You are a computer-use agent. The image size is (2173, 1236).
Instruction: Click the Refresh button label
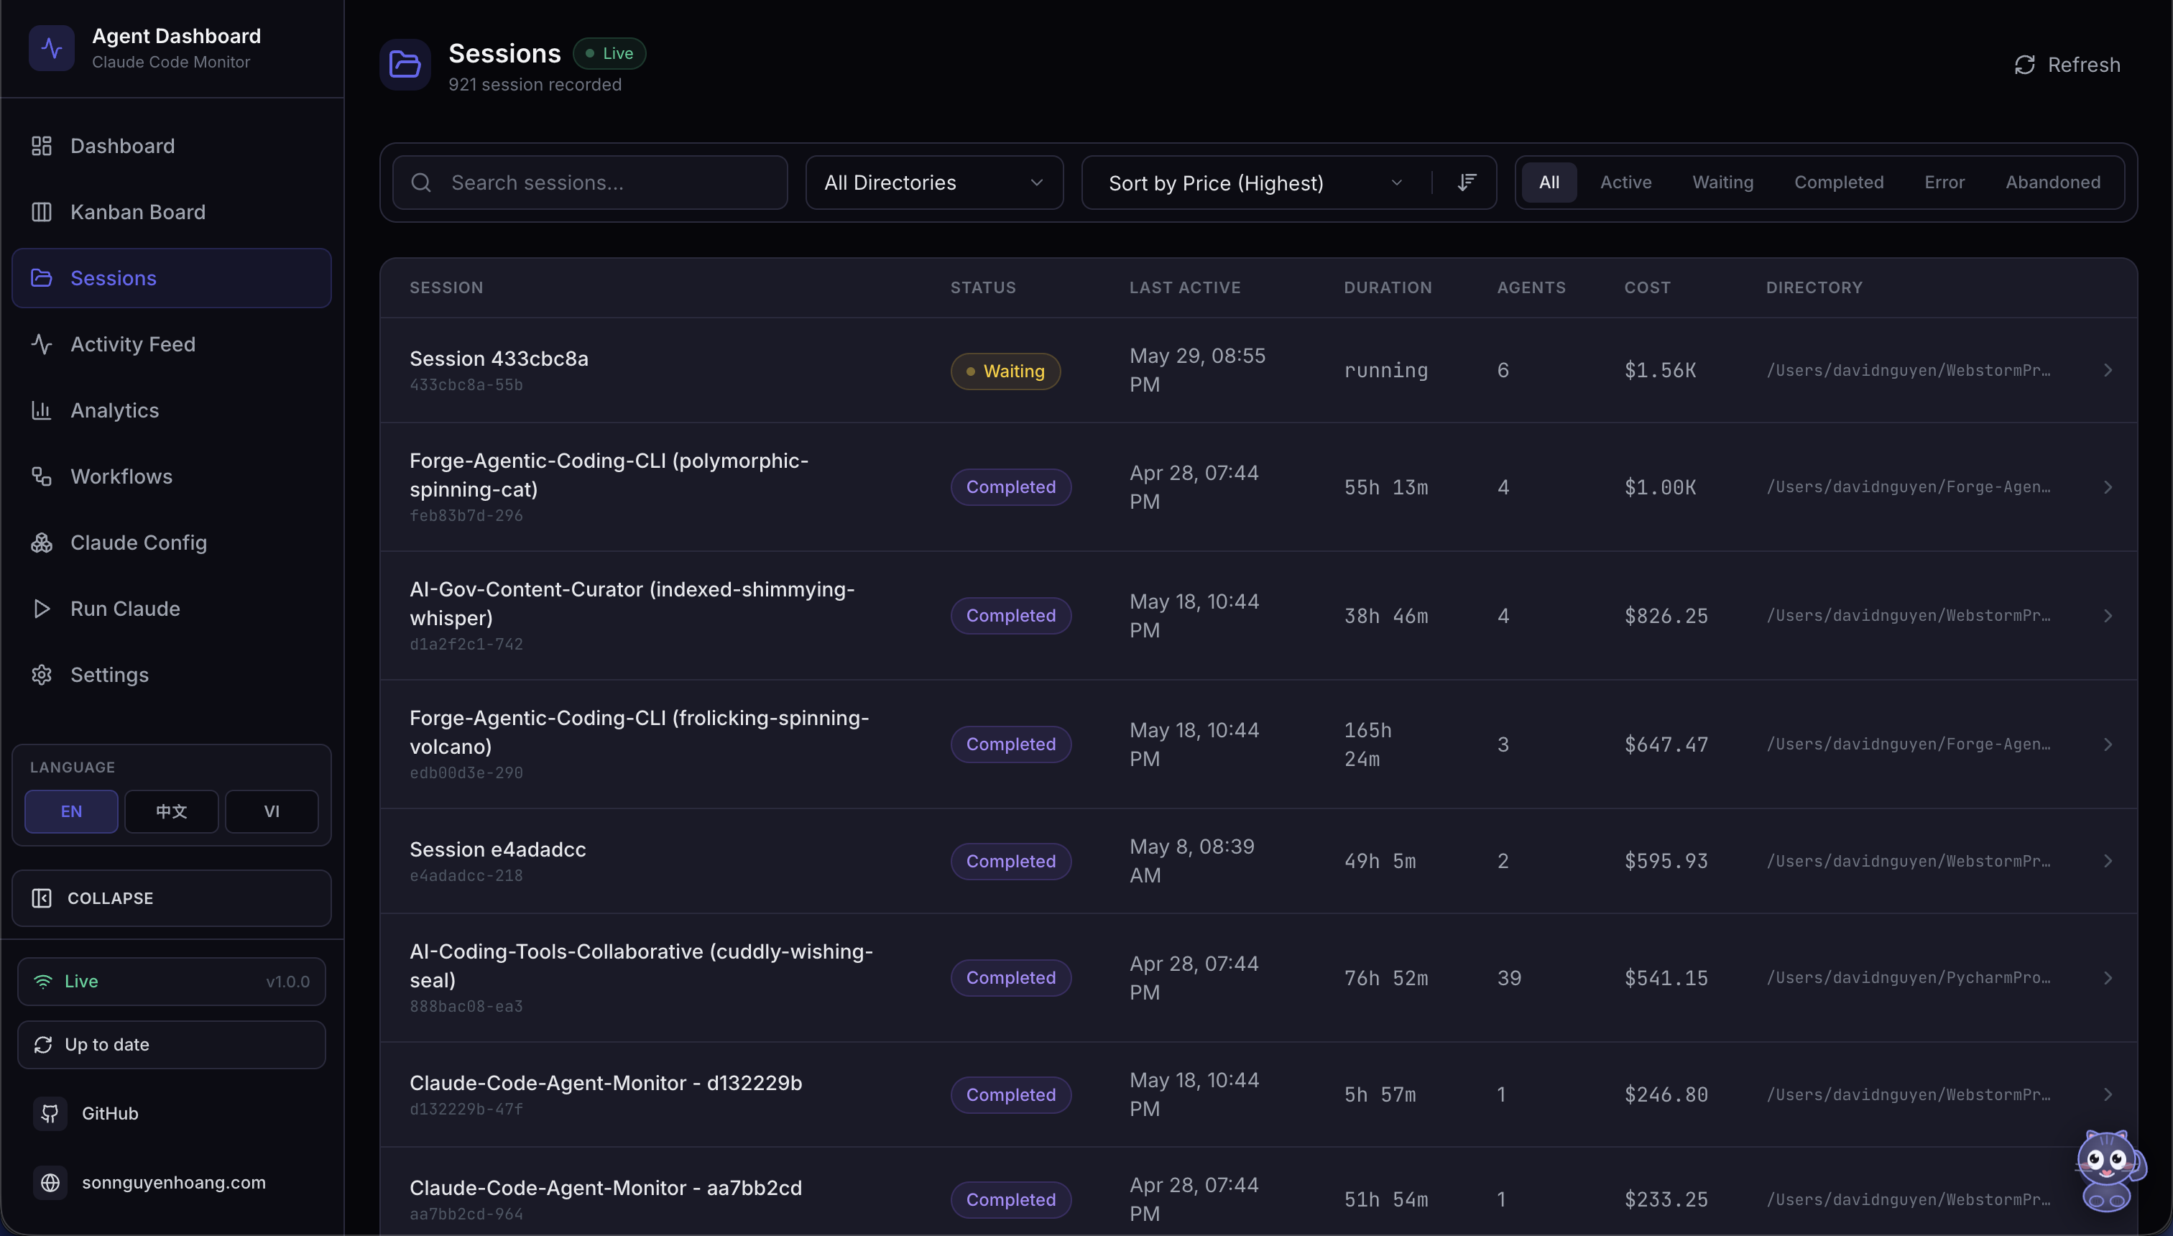(2084, 65)
